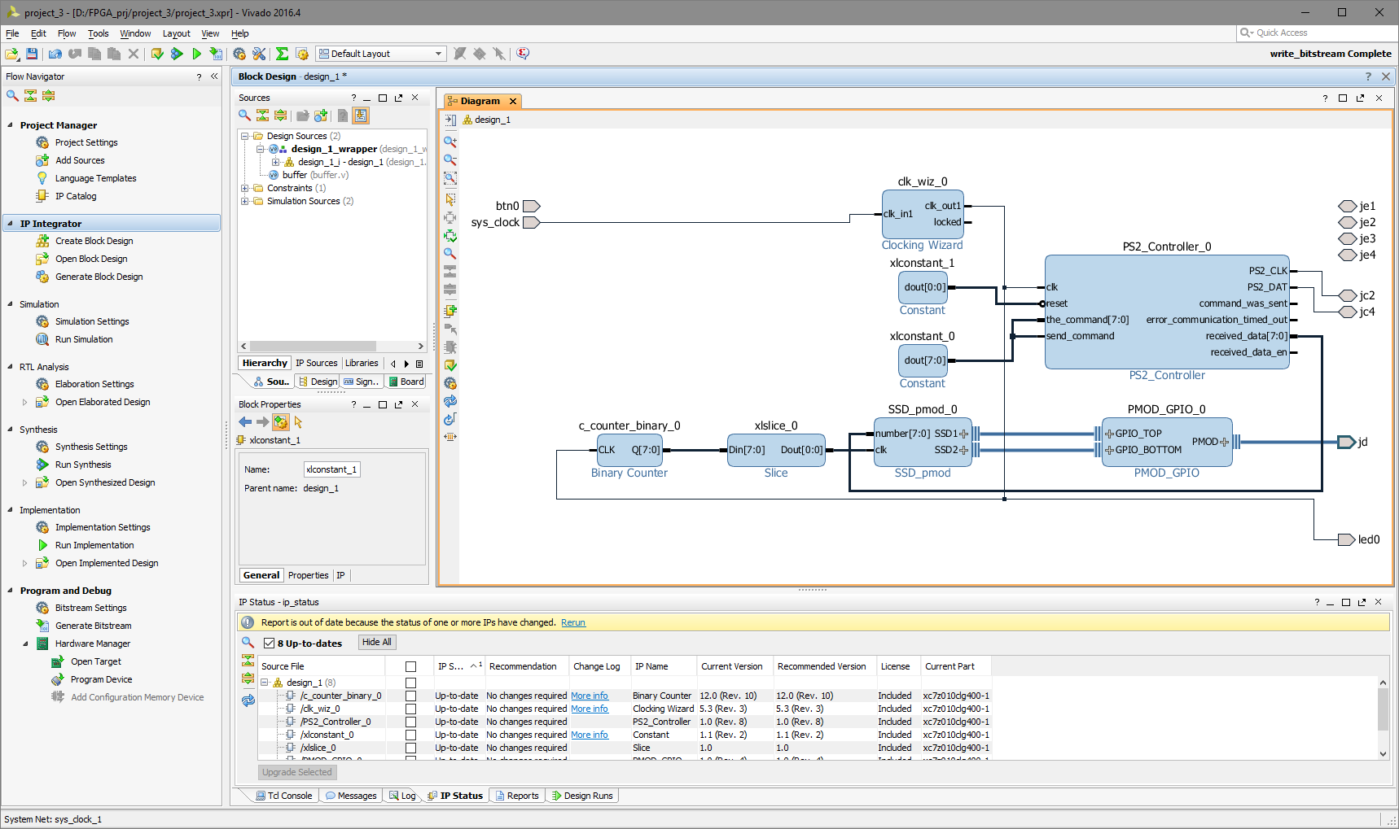Validate the design with checkmark icon
The image size is (1399, 829).
(450, 365)
